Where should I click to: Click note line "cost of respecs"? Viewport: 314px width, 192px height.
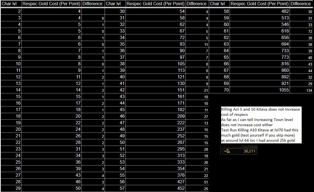click(235, 114)
